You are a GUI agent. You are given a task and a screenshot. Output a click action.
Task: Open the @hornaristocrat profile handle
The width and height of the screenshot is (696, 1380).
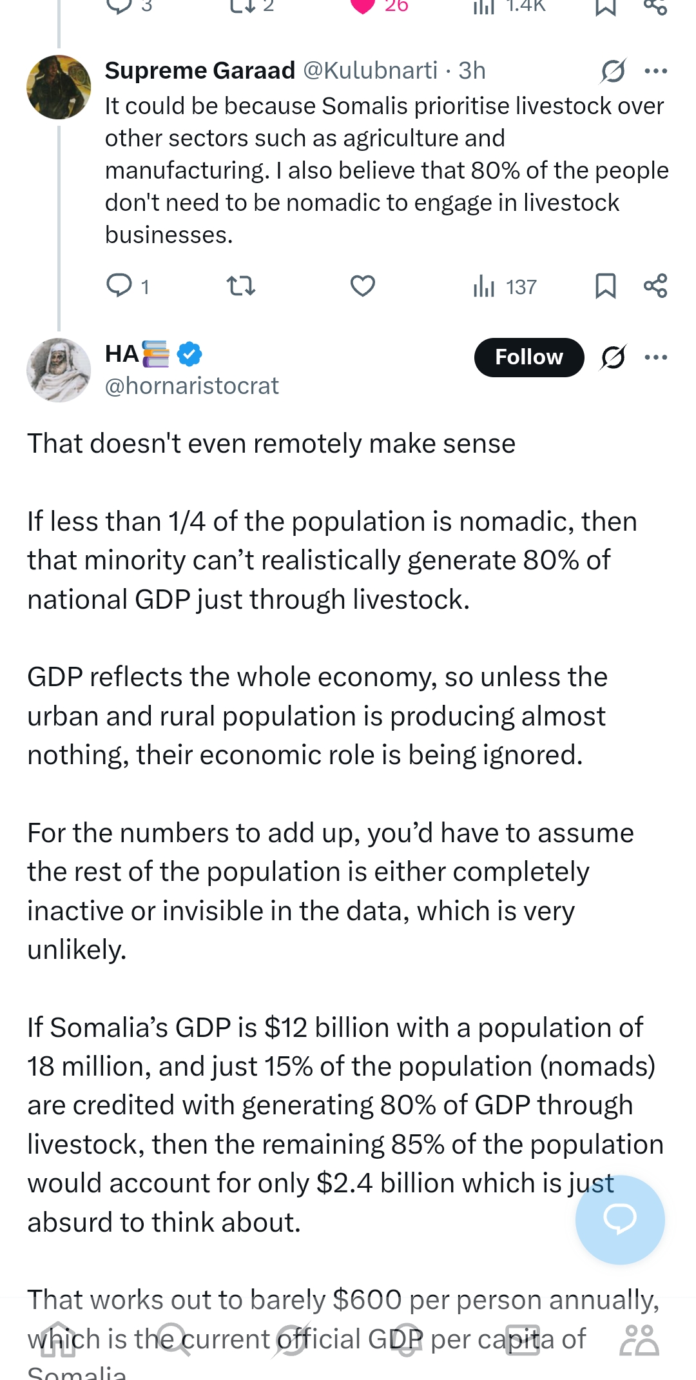(x=191, y=386)
